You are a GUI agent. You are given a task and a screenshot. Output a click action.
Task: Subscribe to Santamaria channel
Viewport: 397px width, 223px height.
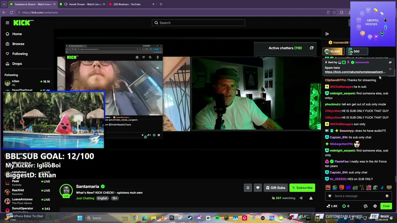click(x=302, y=188)
